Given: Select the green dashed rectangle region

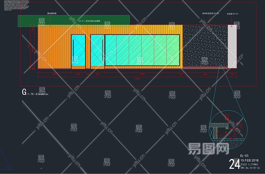Looking at the screenshot, I should click(73, 21).
